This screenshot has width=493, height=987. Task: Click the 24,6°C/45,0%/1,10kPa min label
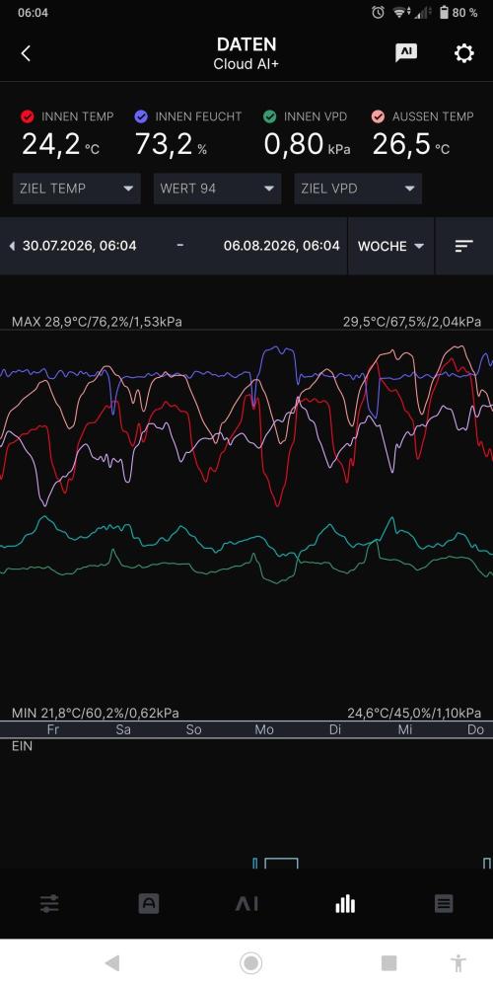coord(414,714)
